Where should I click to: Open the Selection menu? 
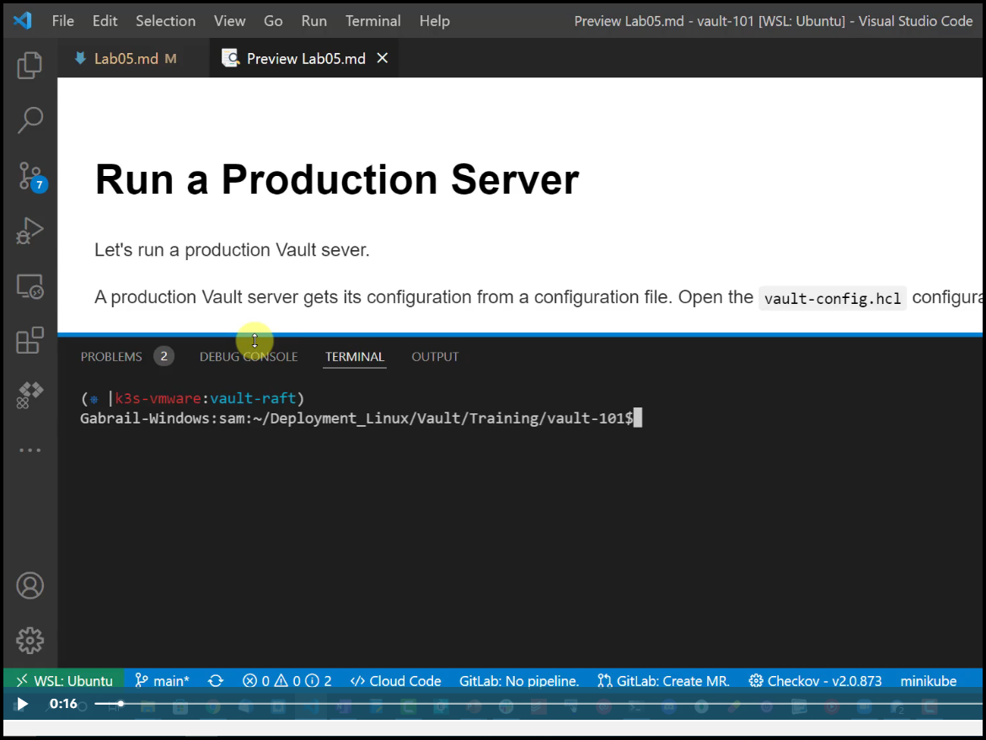point(165,21)
